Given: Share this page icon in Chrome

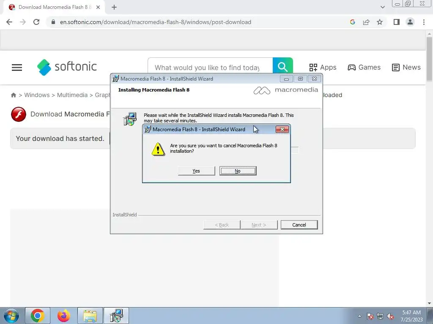Looking at the screenshot, I should tap(366, 22).
